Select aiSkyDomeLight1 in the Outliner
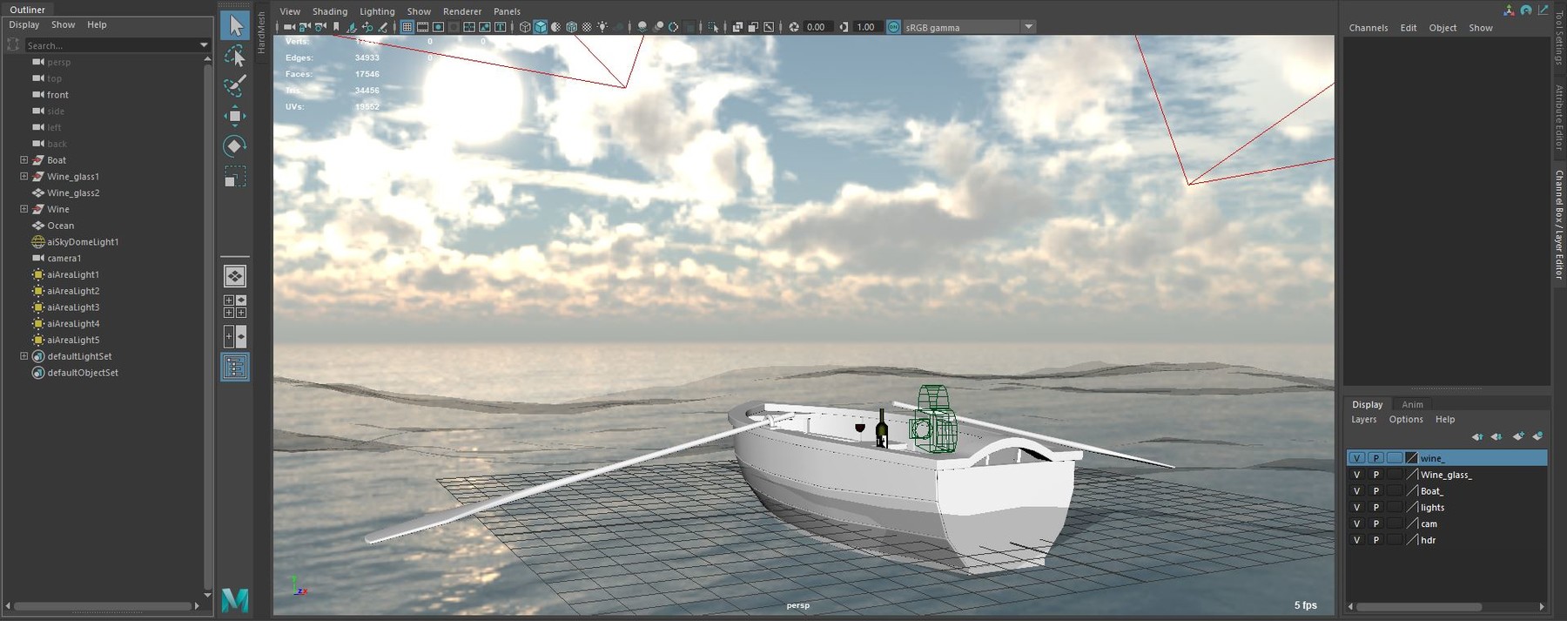The image size is (1567, 621). pyautogui.click(x=83, y=242)
